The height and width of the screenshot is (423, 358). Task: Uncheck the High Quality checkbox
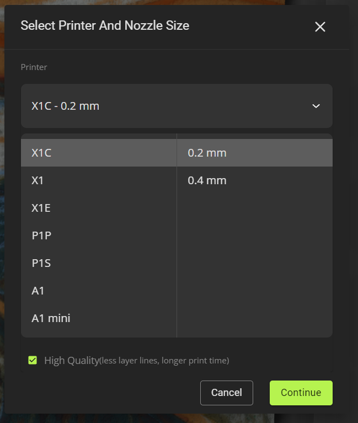(33, 360)
